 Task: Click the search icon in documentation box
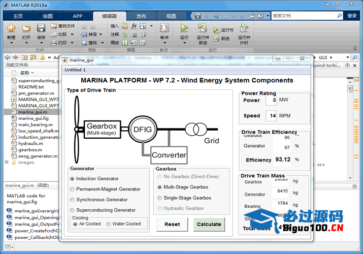coord(339,16)
